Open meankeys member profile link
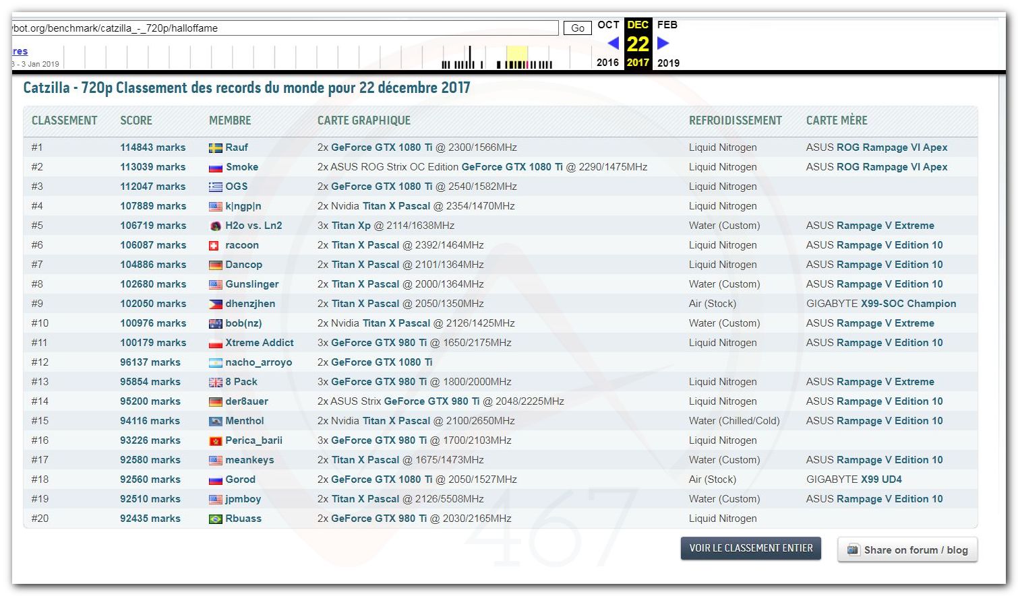Viewport: 1018px width, 596px height. 250,460
